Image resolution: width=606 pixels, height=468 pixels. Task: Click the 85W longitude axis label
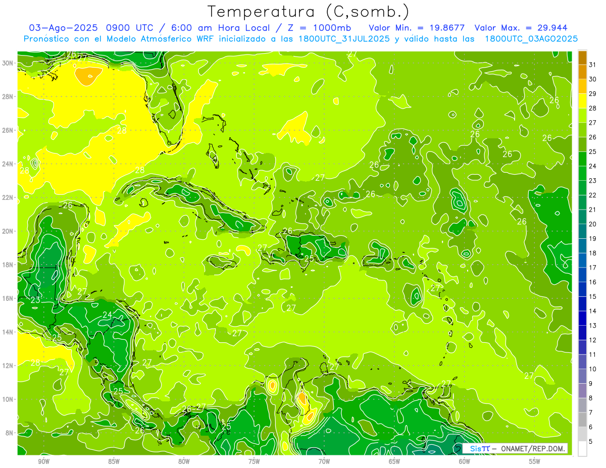pyautogui.click(x=114, y=462)
